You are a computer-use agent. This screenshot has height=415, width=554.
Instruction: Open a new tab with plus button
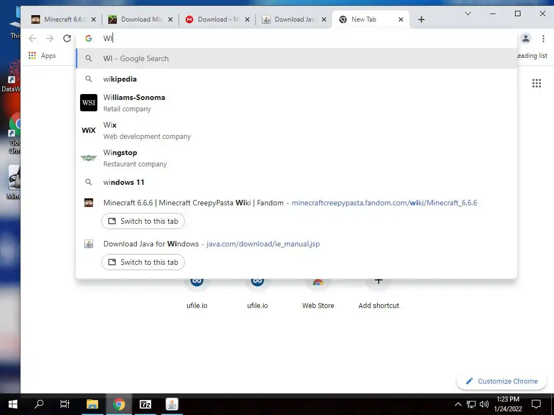coord(421,19)
